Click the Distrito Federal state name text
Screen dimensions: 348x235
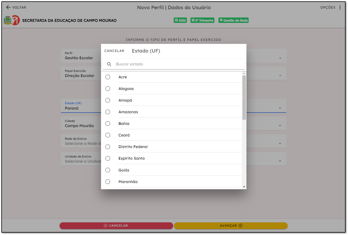(133, 147)
